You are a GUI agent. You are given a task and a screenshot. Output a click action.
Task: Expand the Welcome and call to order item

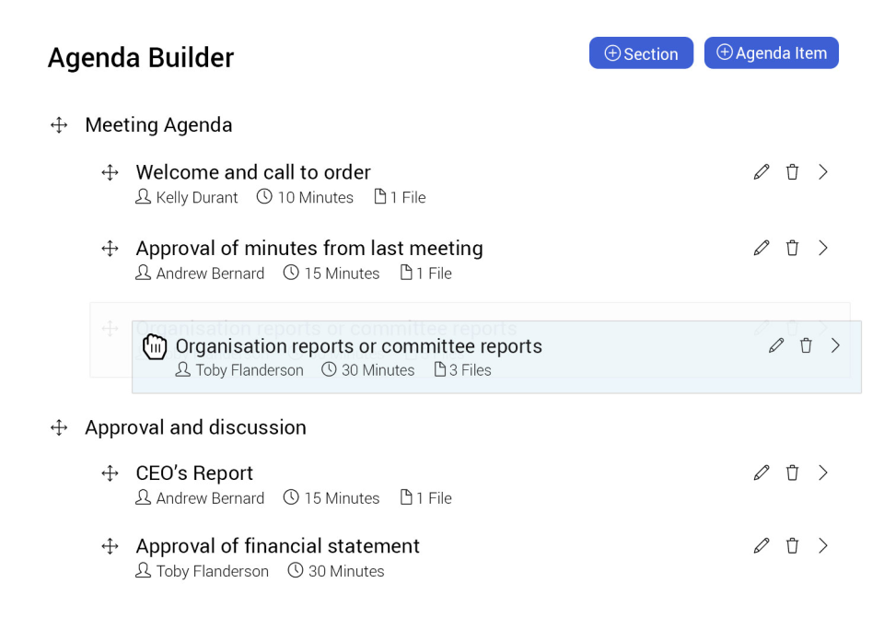pyautogui.click(x=823, y=171)
